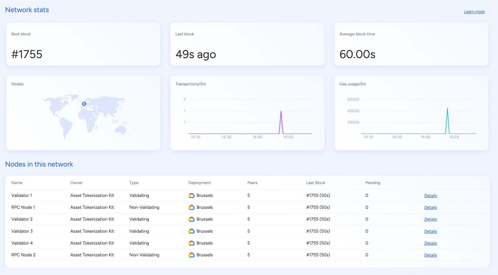Click the Google Cloud icon beside Validator 1

pyautogui.click(x=192, y=195)
